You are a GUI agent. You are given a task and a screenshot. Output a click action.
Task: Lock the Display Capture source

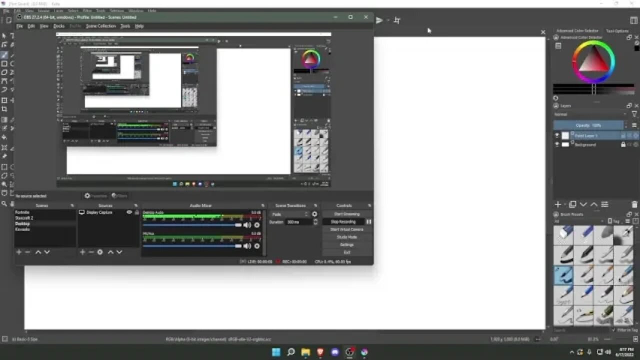pos(136,212)
